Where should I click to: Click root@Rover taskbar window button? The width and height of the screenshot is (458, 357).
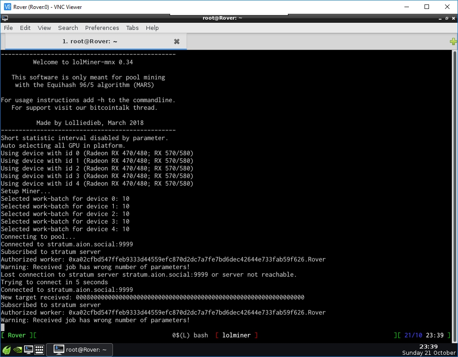[79, 350]
